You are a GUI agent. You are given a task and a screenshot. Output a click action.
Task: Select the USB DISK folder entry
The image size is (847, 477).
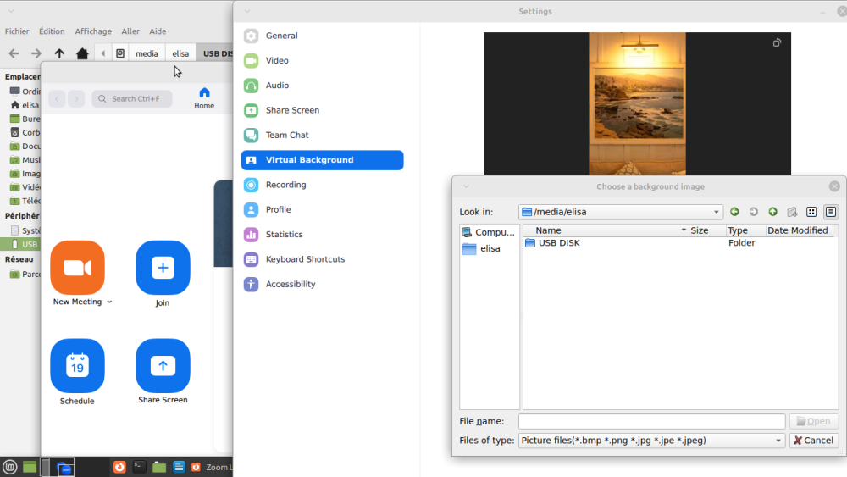pyautogui.click(x=558, y=243)
